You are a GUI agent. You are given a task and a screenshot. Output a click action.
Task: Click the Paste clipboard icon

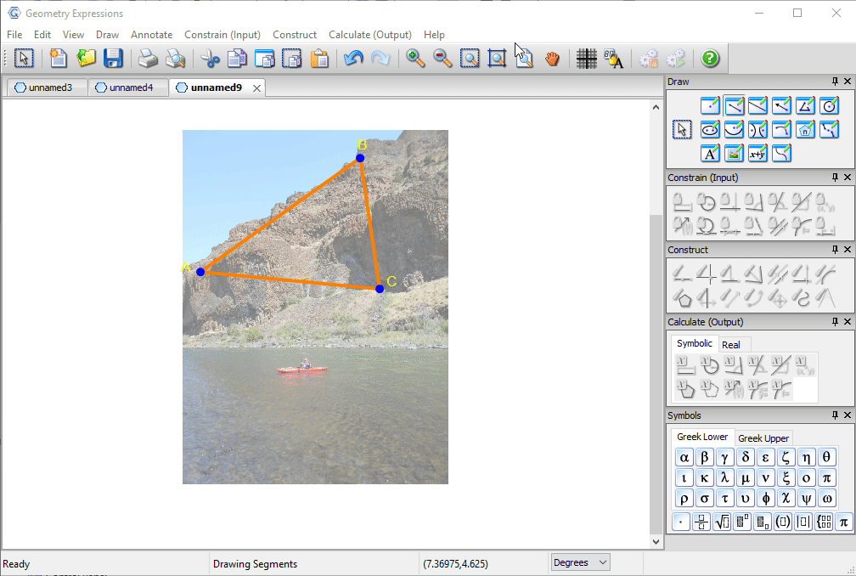319,58
